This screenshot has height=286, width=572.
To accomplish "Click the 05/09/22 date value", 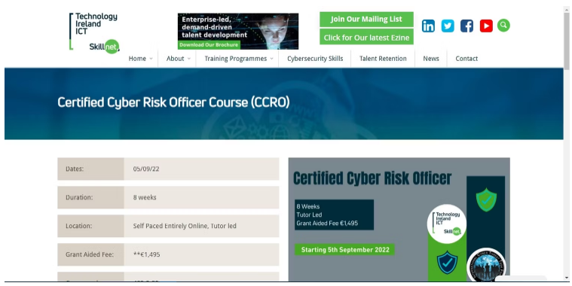I will (146, 169).
